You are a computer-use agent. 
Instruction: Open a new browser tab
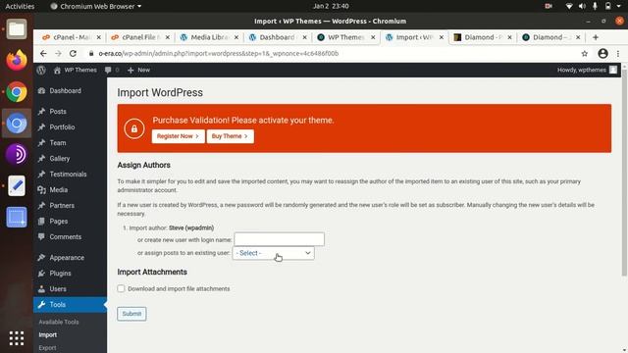tap(596, 37)
